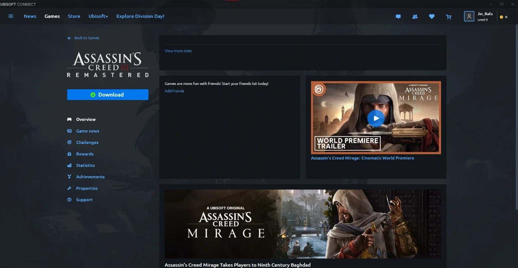Click the Add friends link
The width and height of the screenshot is (518, 268).
tap(174, 91)
